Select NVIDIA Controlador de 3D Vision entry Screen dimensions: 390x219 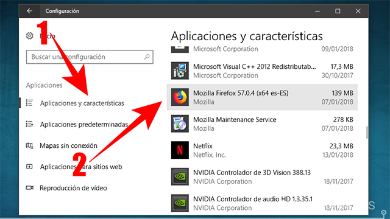262,177
